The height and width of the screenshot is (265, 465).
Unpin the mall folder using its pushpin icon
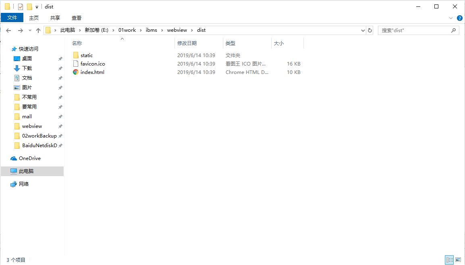tap(60, 116)
